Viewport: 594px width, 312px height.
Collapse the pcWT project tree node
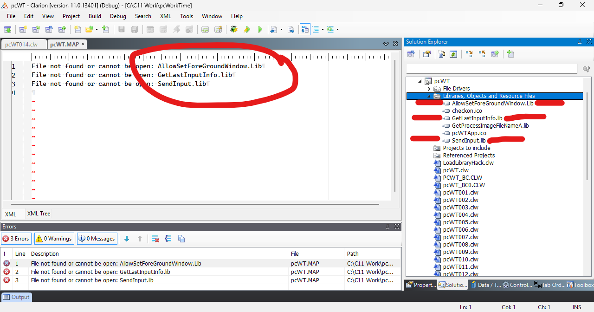[x=420, y=81]
